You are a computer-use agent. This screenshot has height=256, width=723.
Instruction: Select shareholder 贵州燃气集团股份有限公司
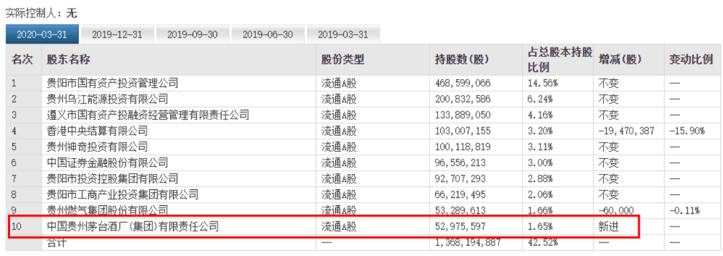pyautogui.click(x=107, y=211)
